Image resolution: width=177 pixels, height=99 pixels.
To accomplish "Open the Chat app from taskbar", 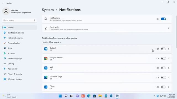I will 77,96.
